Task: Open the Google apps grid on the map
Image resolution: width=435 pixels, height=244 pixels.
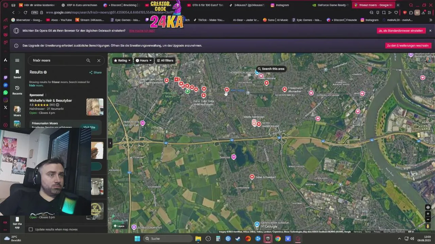Action: 418,60
